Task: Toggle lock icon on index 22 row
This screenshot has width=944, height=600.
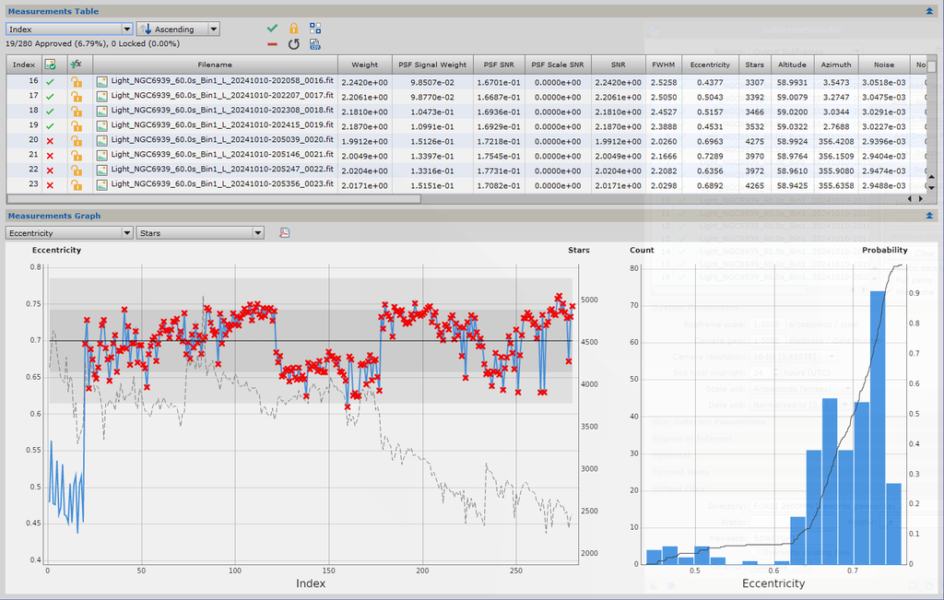Action: 77,171
